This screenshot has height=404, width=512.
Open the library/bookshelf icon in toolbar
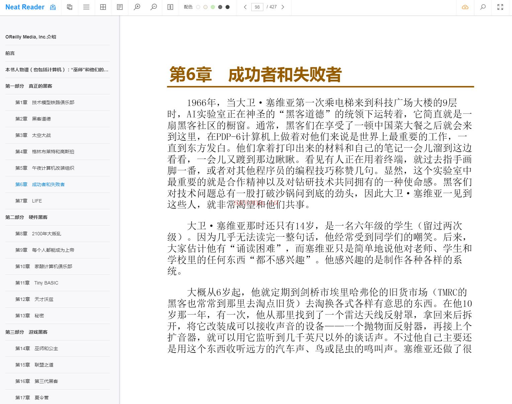click(x=70, y=7)
